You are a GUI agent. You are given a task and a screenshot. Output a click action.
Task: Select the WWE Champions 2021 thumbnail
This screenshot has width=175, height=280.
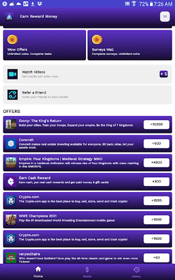[x=11, y=220]
